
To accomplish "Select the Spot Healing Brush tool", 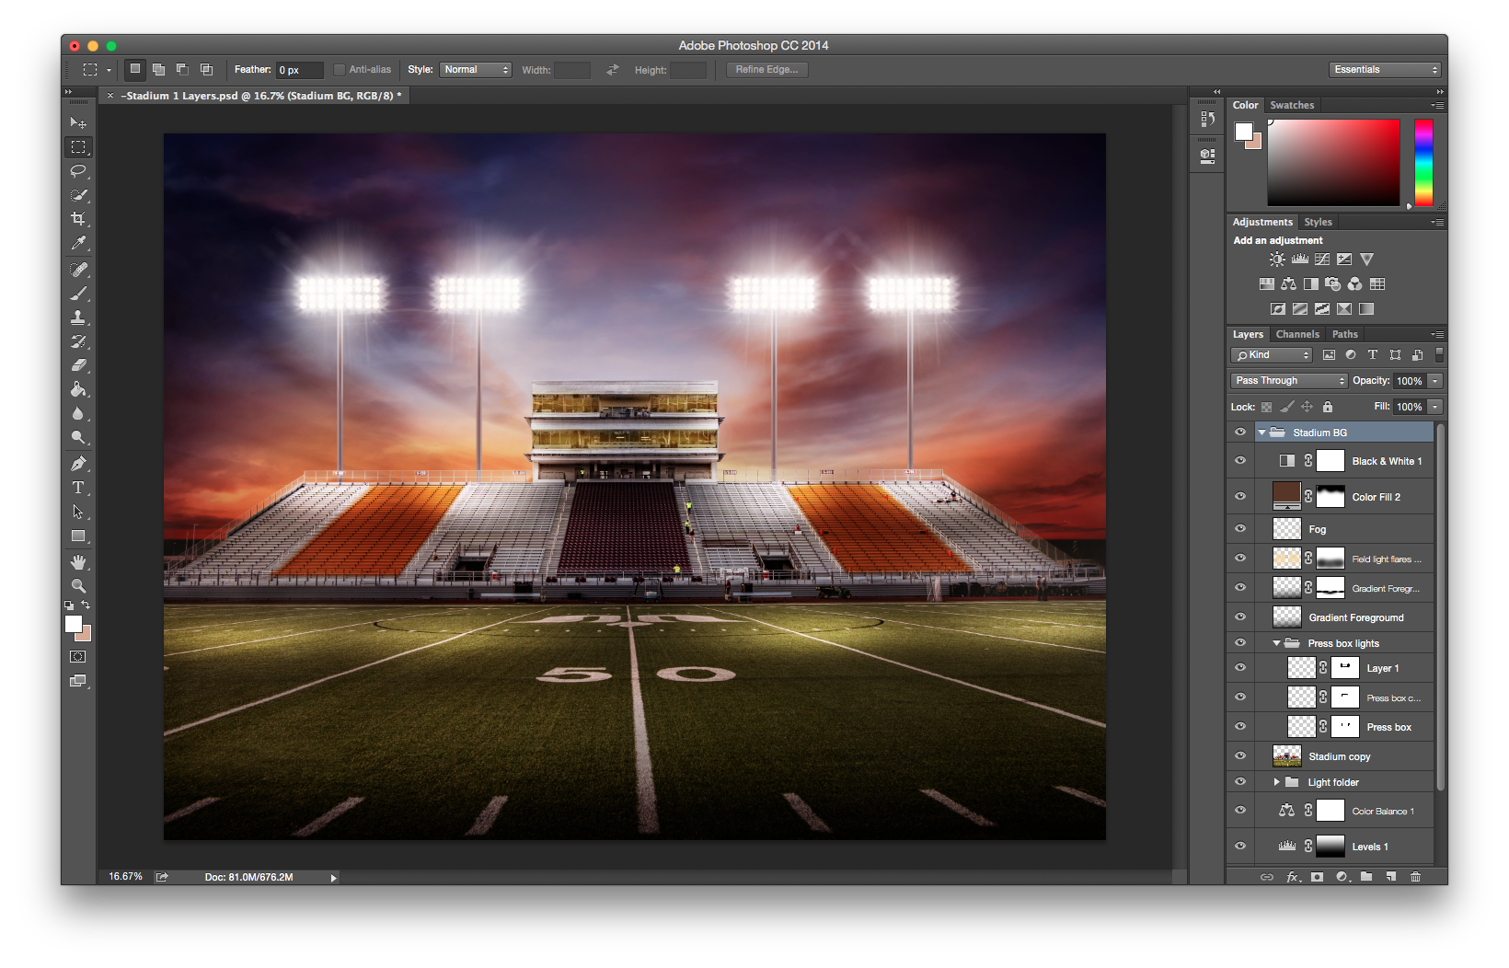I will 78,270.
